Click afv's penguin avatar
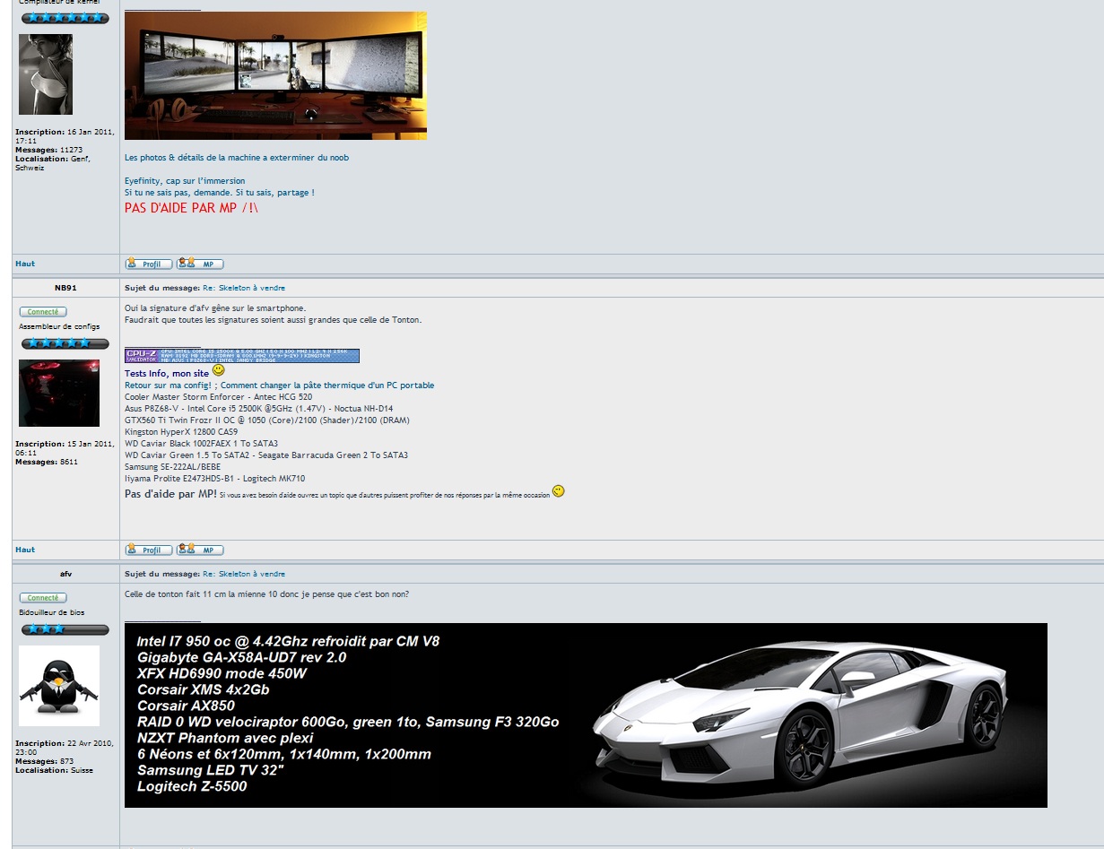This screenshot has height=849, width=1104. click(x=59, y=686)
